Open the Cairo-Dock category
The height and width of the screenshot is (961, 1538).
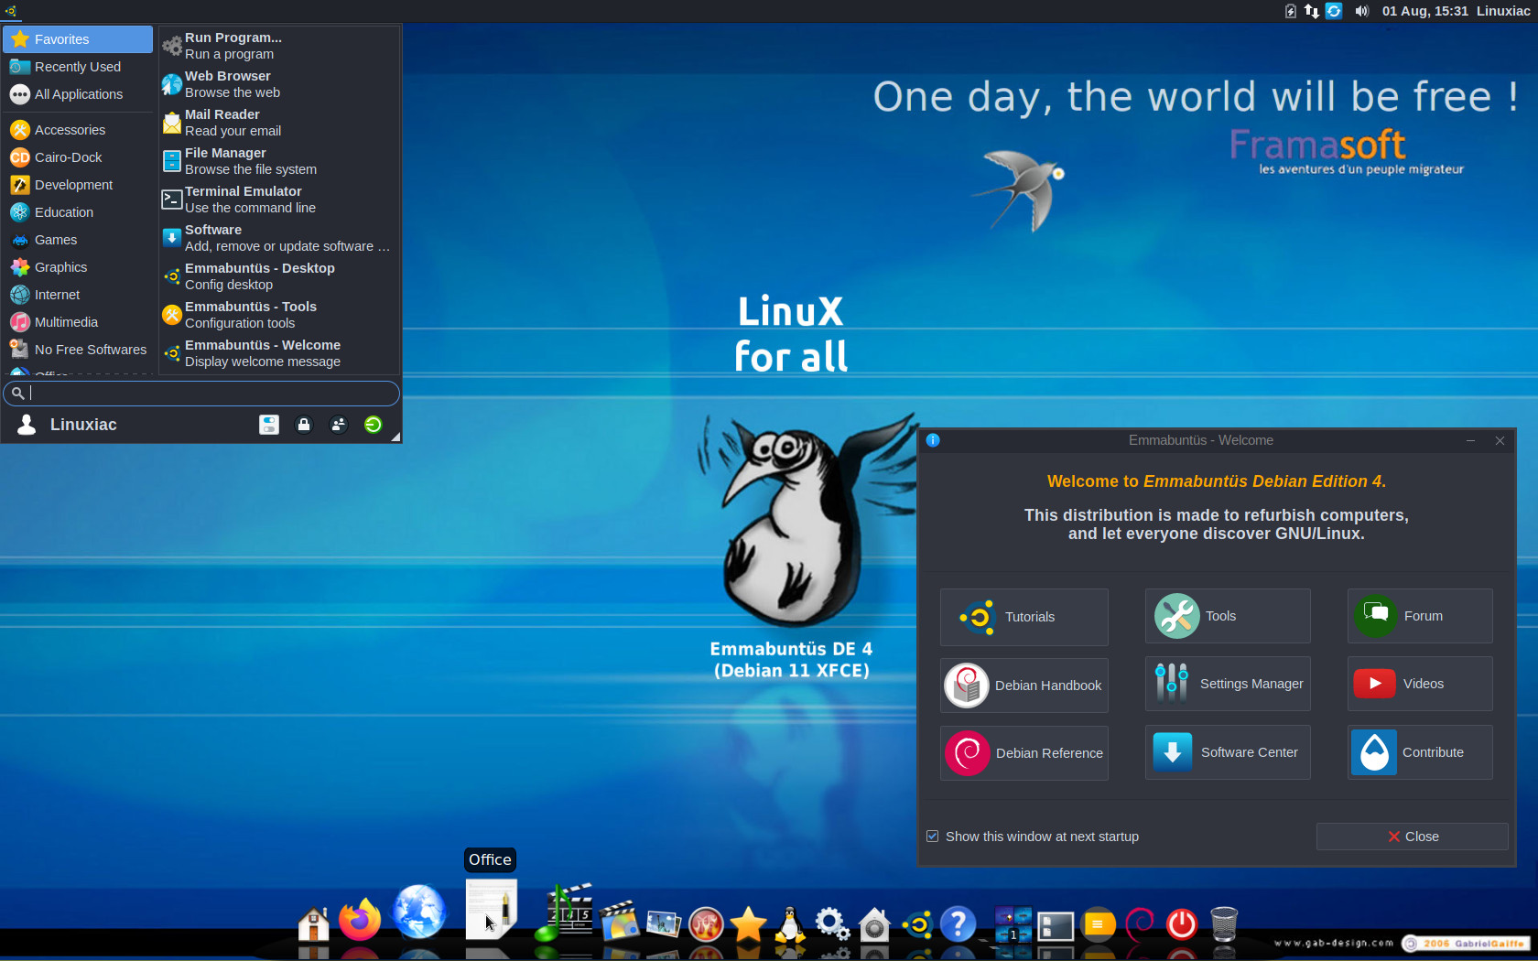79,157
